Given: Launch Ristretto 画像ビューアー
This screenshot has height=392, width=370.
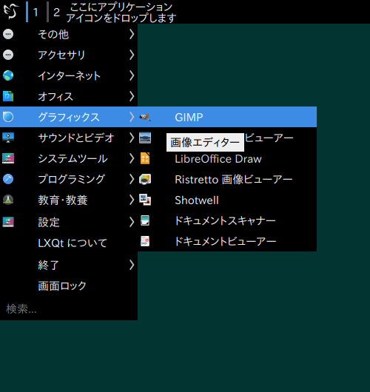Looking at the screenshot, I should tap(227, 179).
